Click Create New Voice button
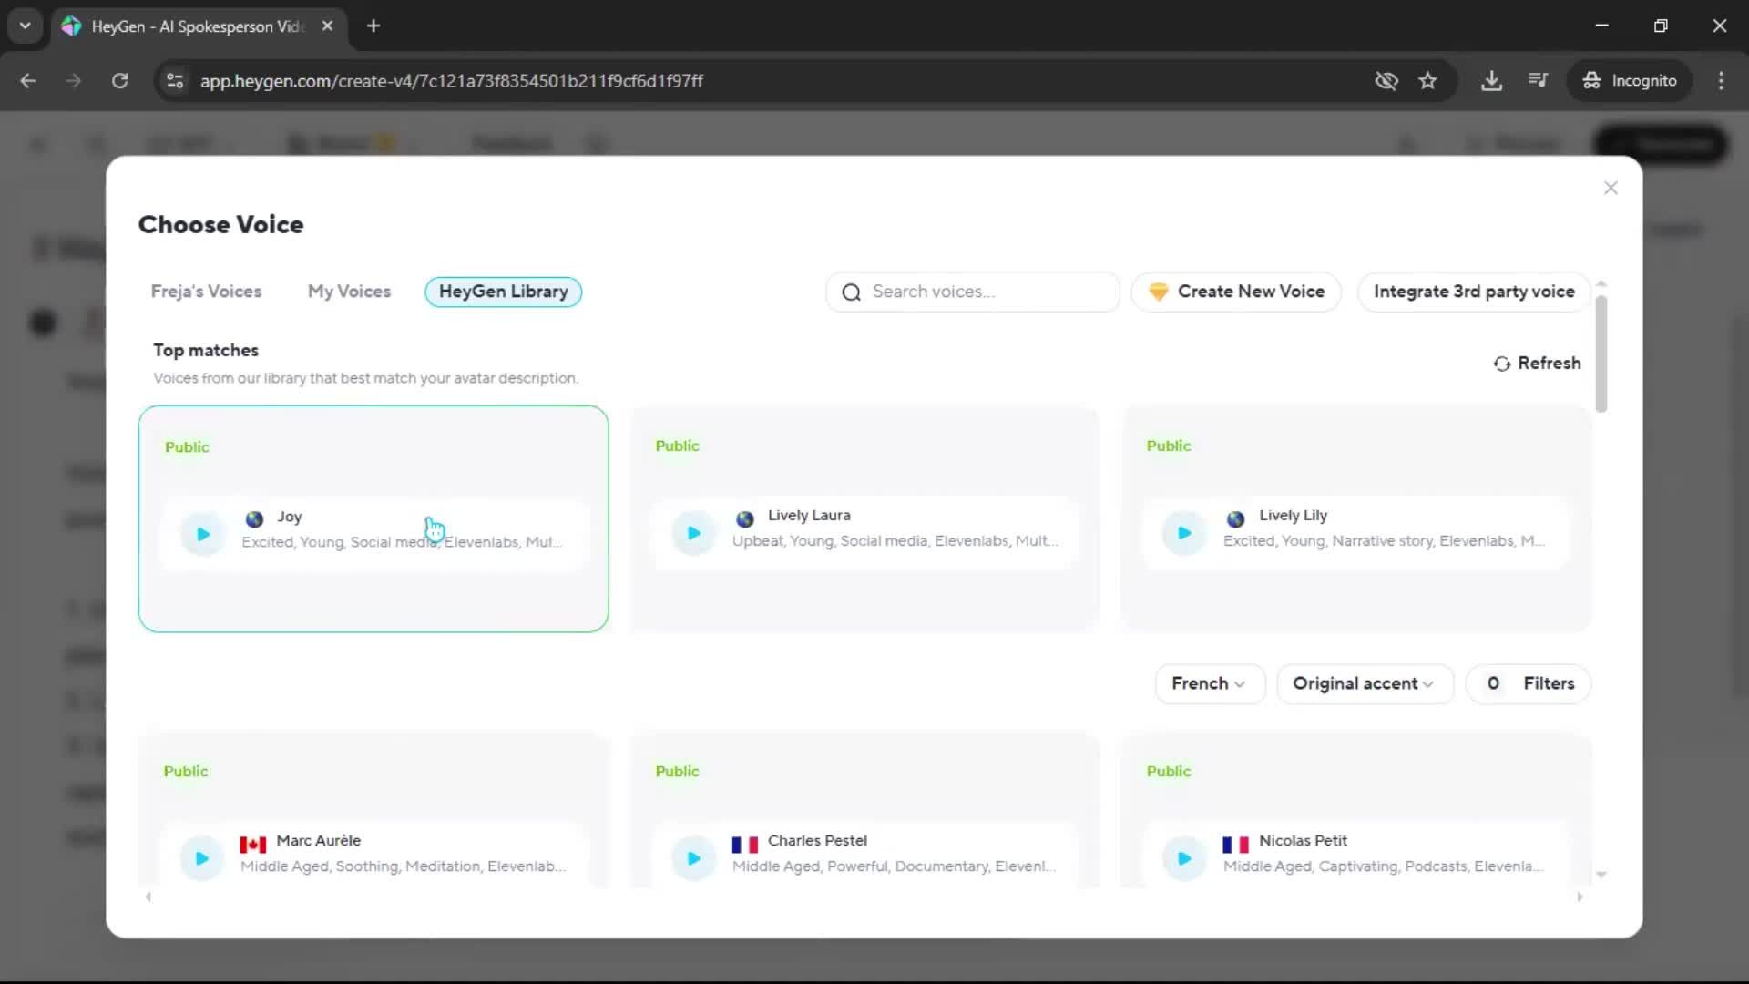This screenshot has width=1749, height=984. [x=1236, y=292]
